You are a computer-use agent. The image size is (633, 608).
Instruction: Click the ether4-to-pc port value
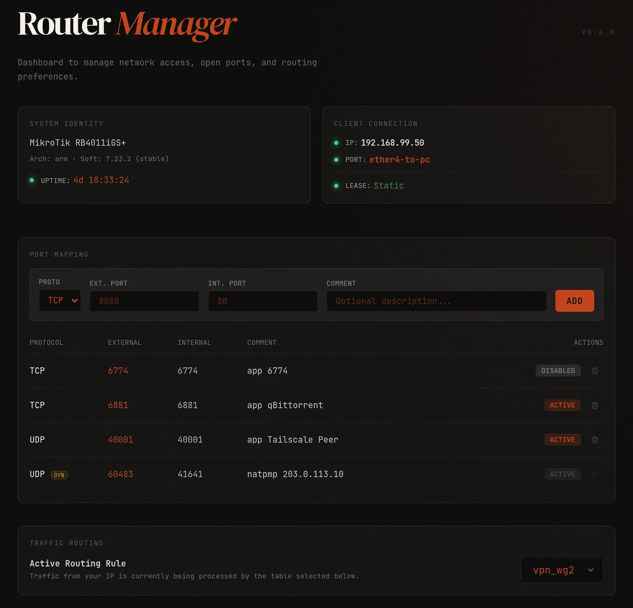pos(400,160)
